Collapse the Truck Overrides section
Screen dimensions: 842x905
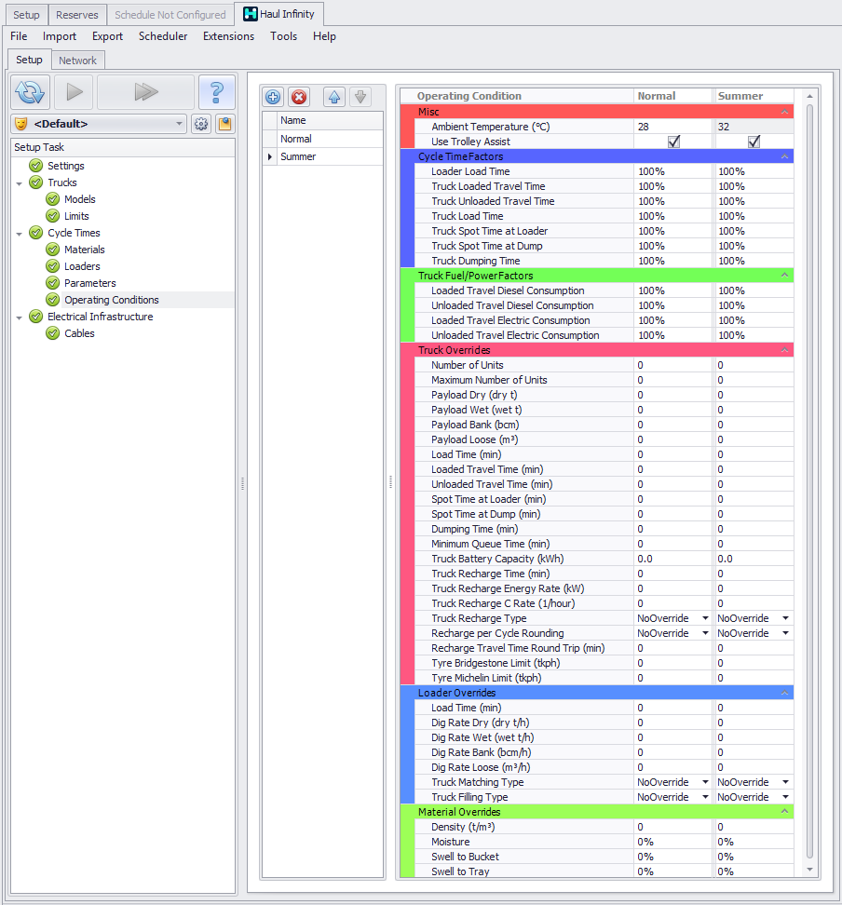pyautogui.click(x=785, y=350)
